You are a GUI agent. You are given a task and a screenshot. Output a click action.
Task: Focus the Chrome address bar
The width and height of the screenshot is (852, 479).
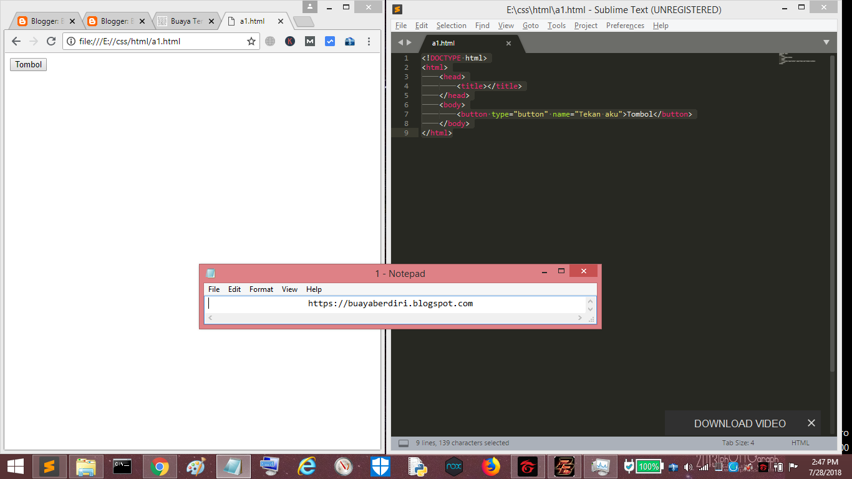pyautogui.click(x=160, y=41)
